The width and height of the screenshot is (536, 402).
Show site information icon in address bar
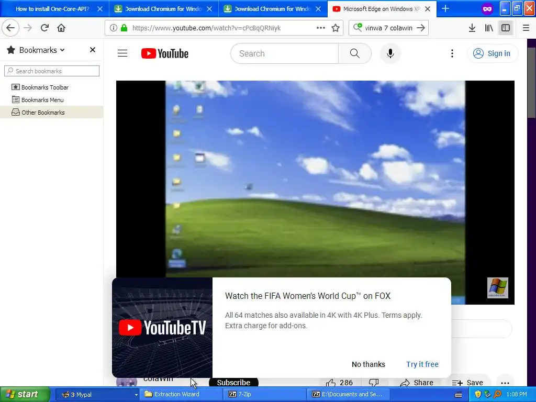tap(113, 28)
